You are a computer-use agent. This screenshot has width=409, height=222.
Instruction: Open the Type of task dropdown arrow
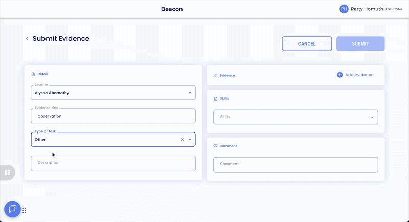(190, 139)
